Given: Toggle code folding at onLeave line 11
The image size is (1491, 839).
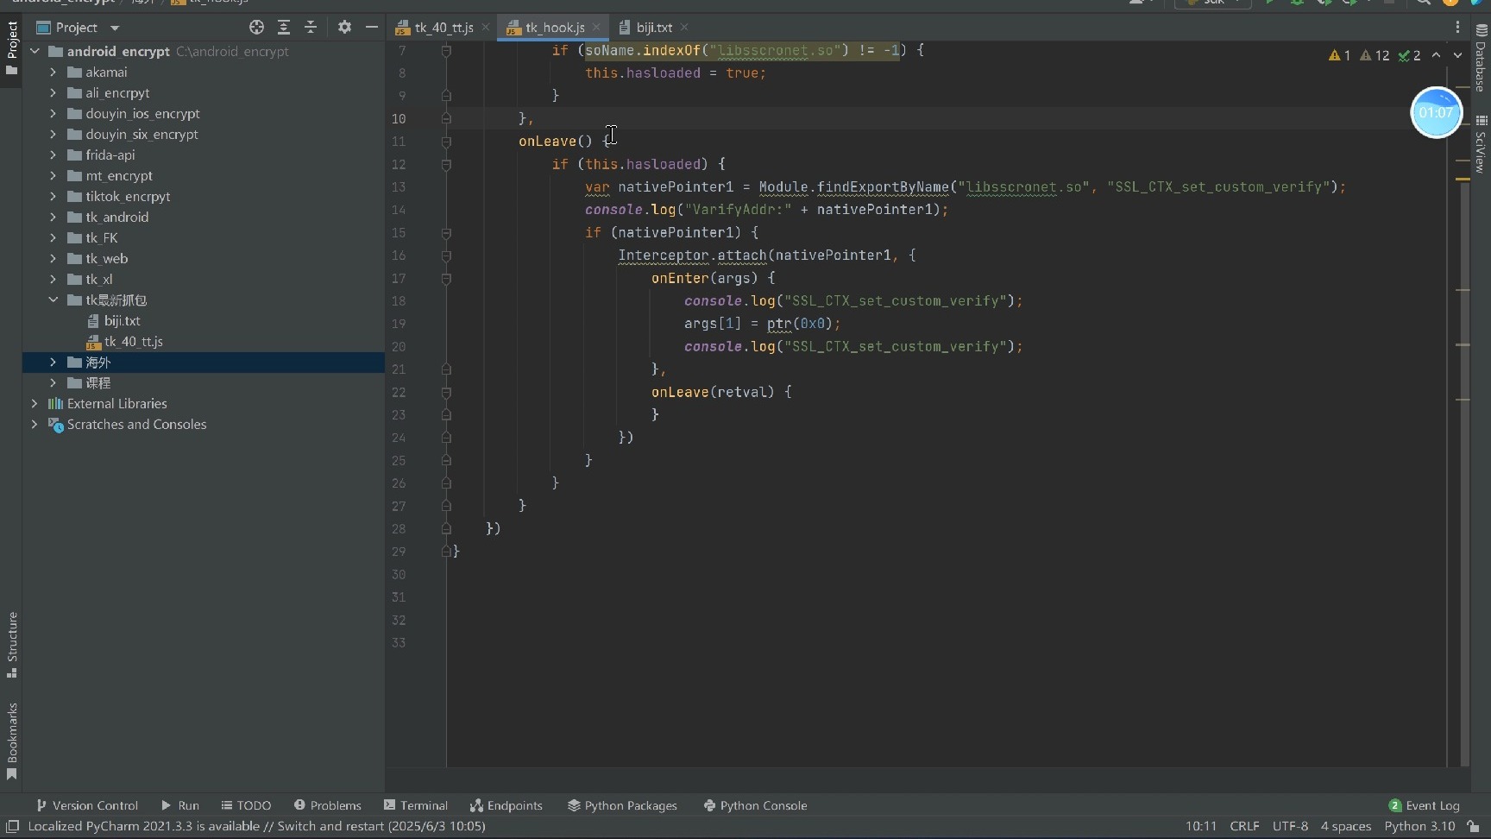Looking at the screenshot, I should (x=446, y=142).
